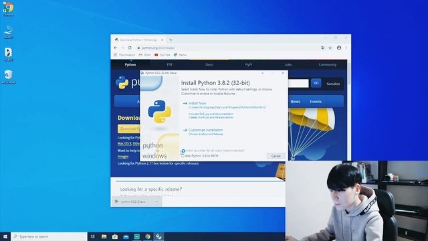This screenshot has height=241, width=428.
Task: Click the translate page icon in Chrome
Action: 322,48
